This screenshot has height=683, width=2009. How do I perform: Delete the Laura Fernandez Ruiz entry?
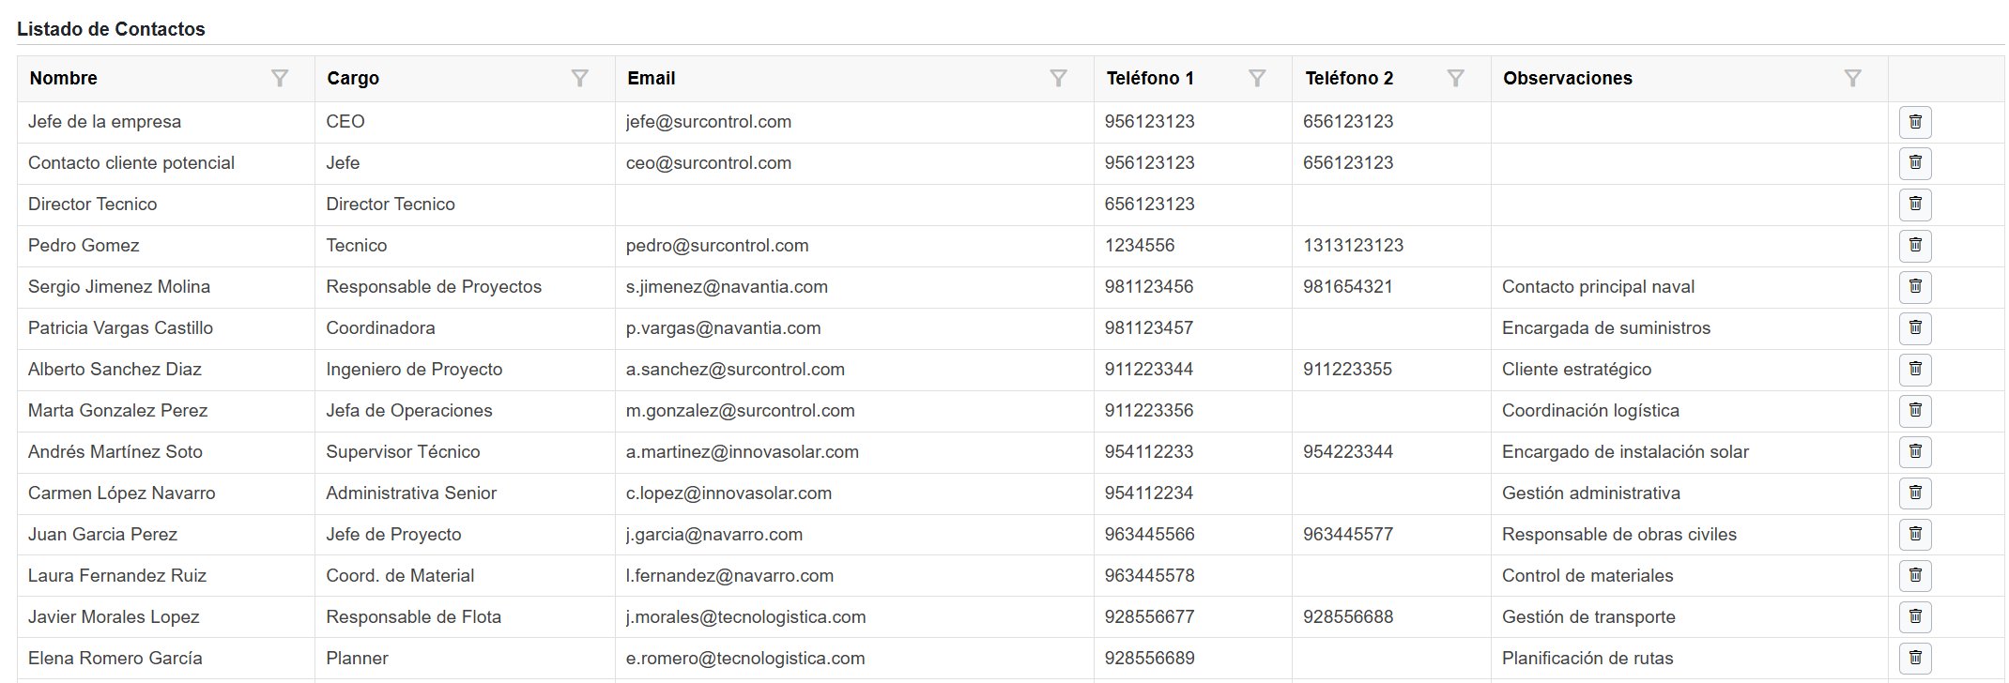[1915, 576]
